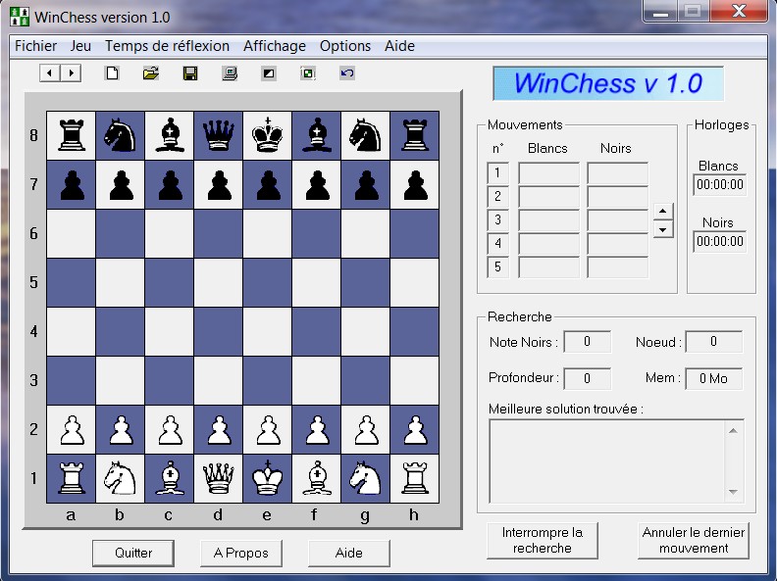Select the black queen on d8
Viewport: 777px width, 581px height.
(x=219, y=135)
